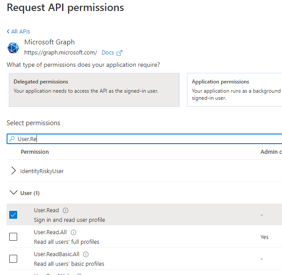Screen dimensions: 282x275
Task: Click the permissions search field containing User.Re
Action: click(144, 139)
